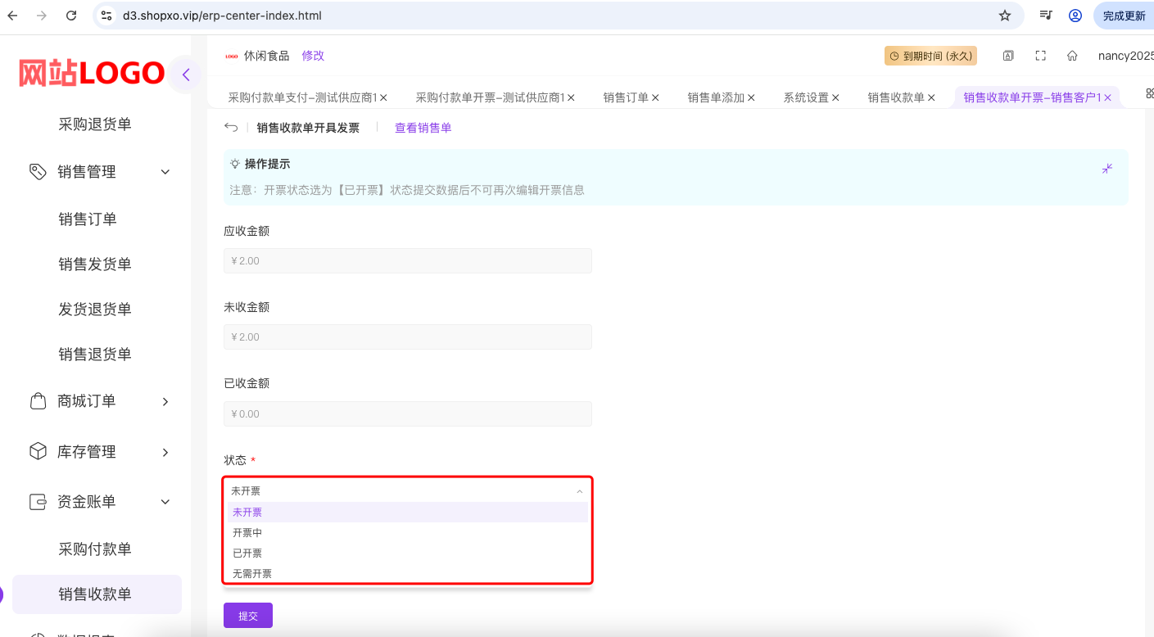The image size is (1154, 637).
Task: Close the 销售单添加 tab
Action: (751, 97)
